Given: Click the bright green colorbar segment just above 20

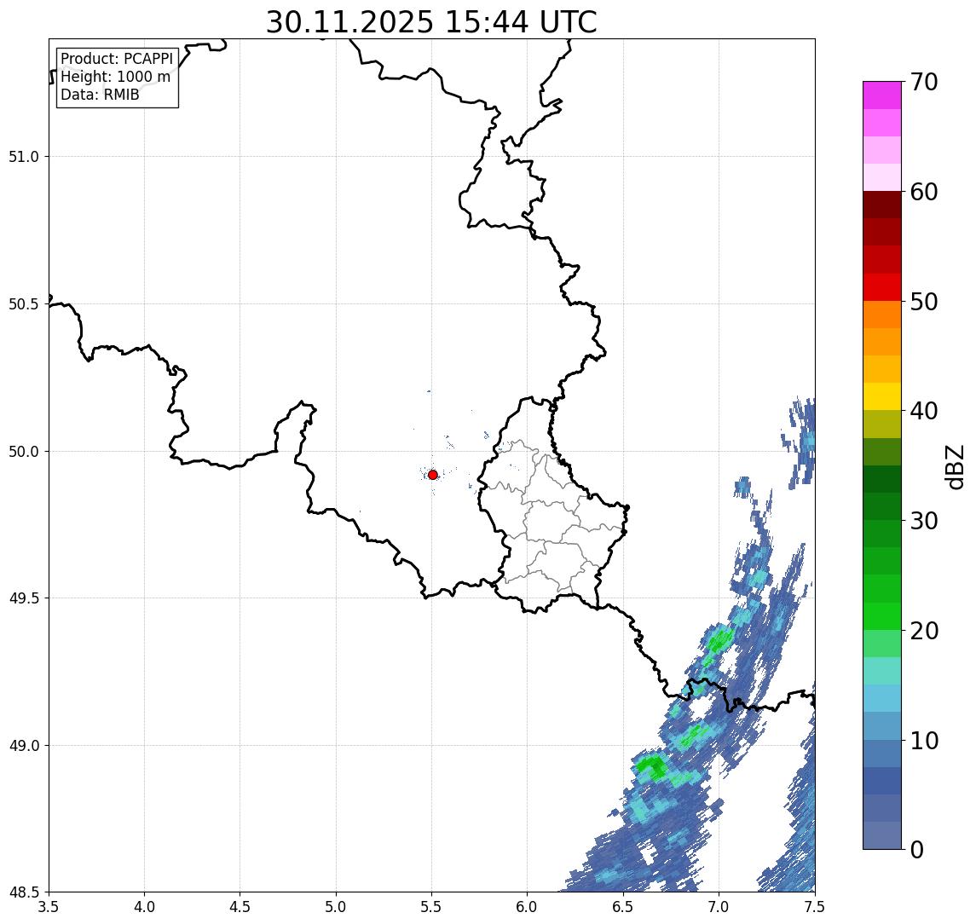Looking at the screenshot, I should 882,616.
